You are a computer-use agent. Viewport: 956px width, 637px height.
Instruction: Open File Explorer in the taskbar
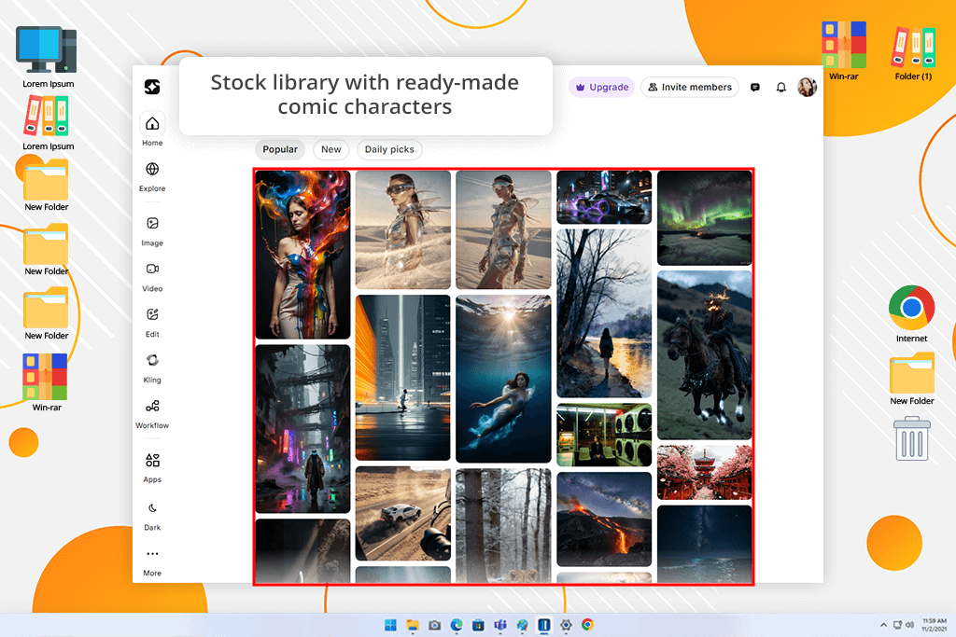[413, 625]
